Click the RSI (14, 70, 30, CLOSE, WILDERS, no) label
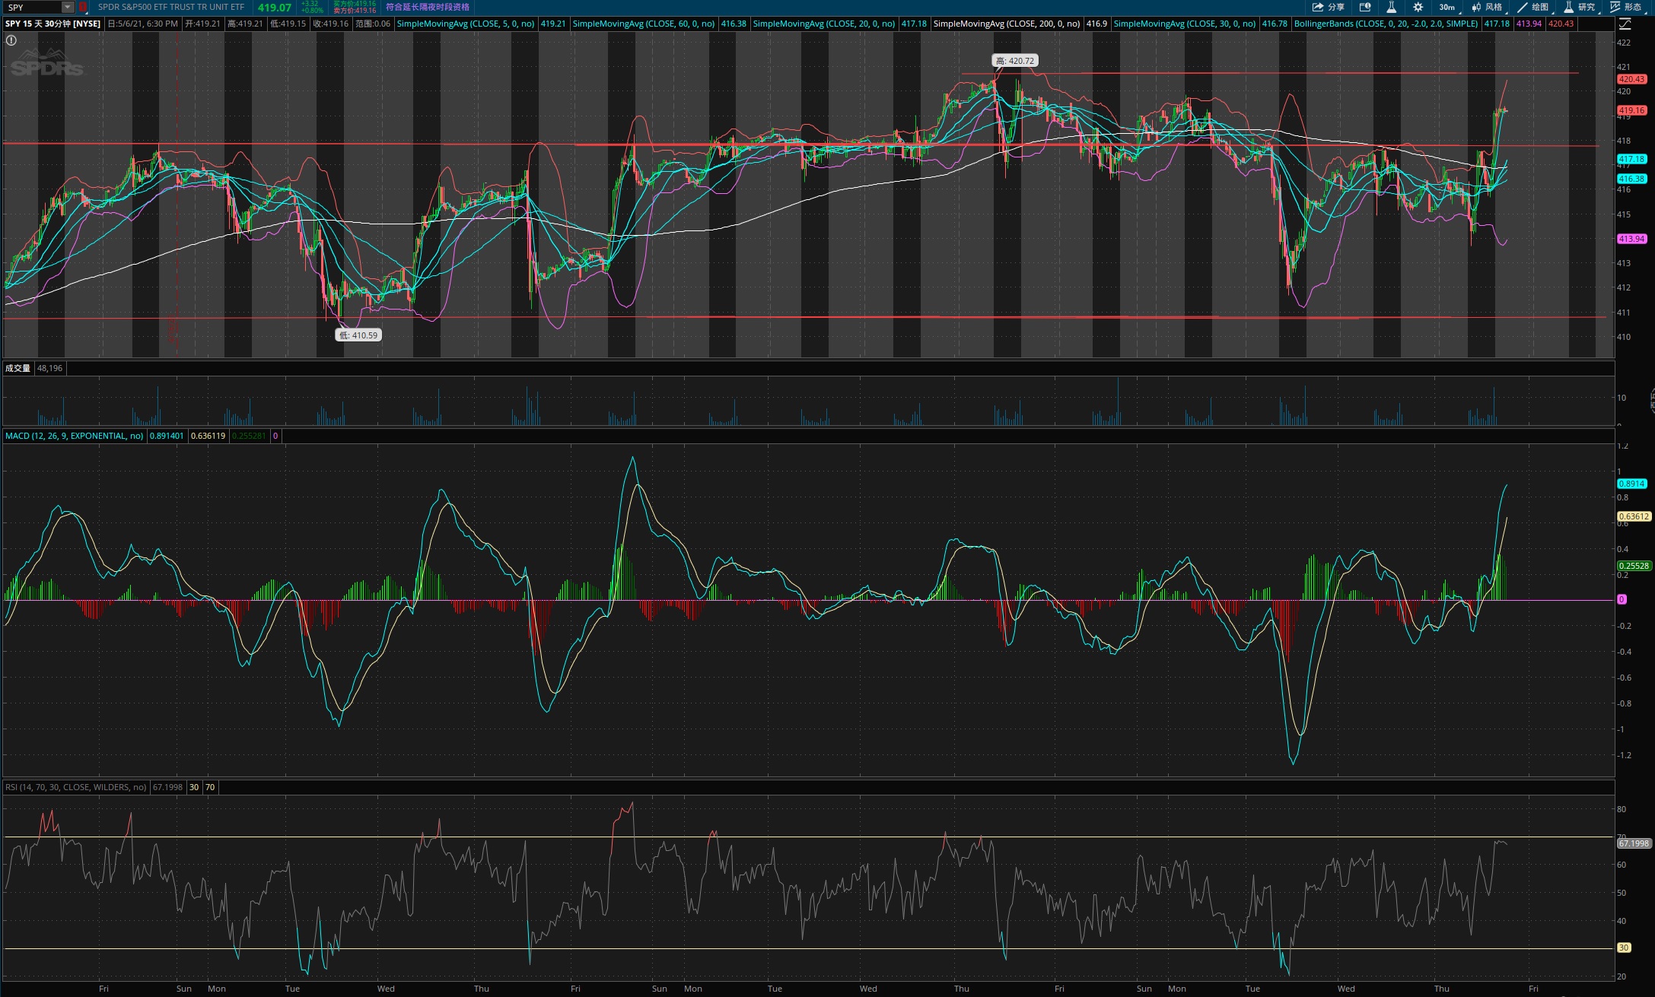 75,787
